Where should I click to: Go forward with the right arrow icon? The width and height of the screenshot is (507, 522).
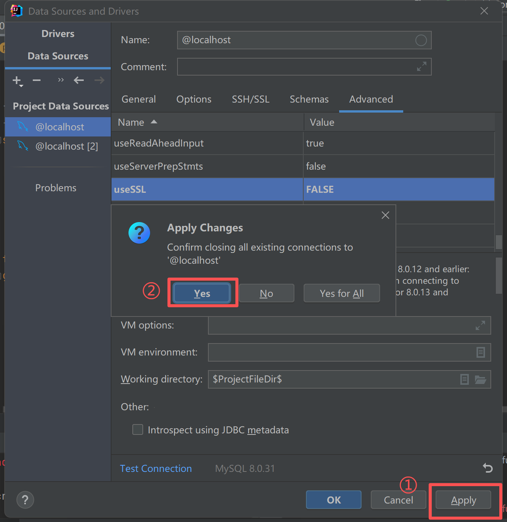99,80
